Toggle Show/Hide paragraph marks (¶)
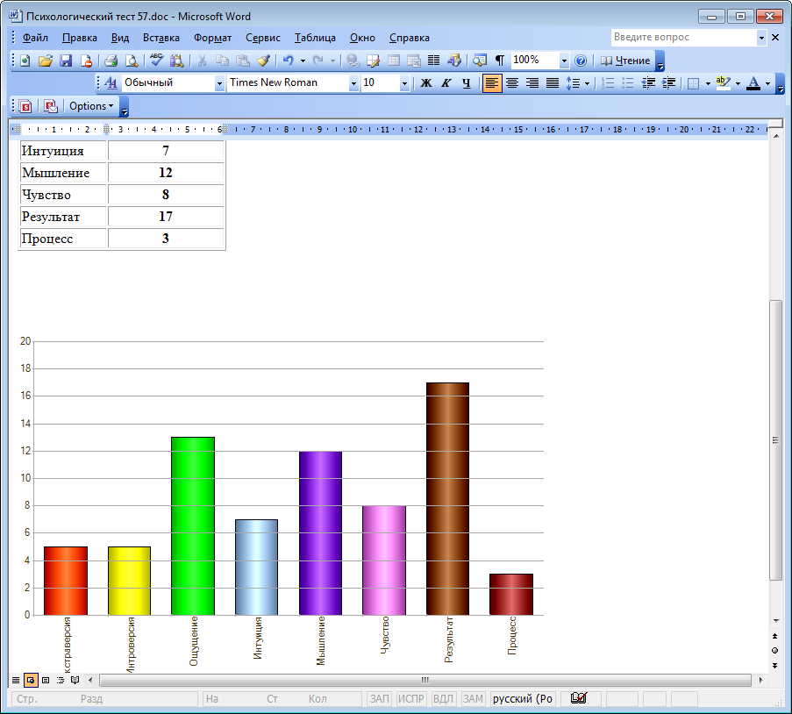The image size is (792, 714). point(500,61)
